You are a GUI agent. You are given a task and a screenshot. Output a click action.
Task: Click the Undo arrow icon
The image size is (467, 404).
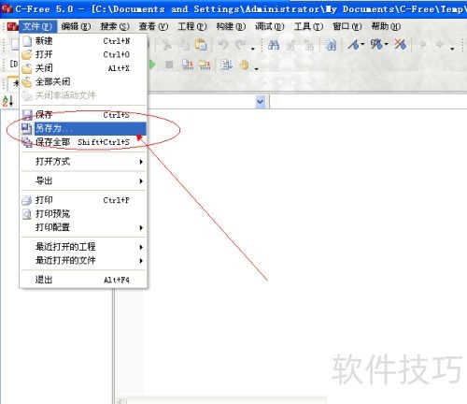coord(222,45)
